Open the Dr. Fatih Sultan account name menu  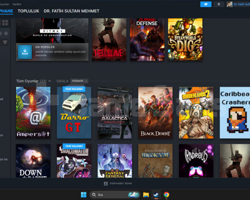pyautogui.click(x=241, y=4)
